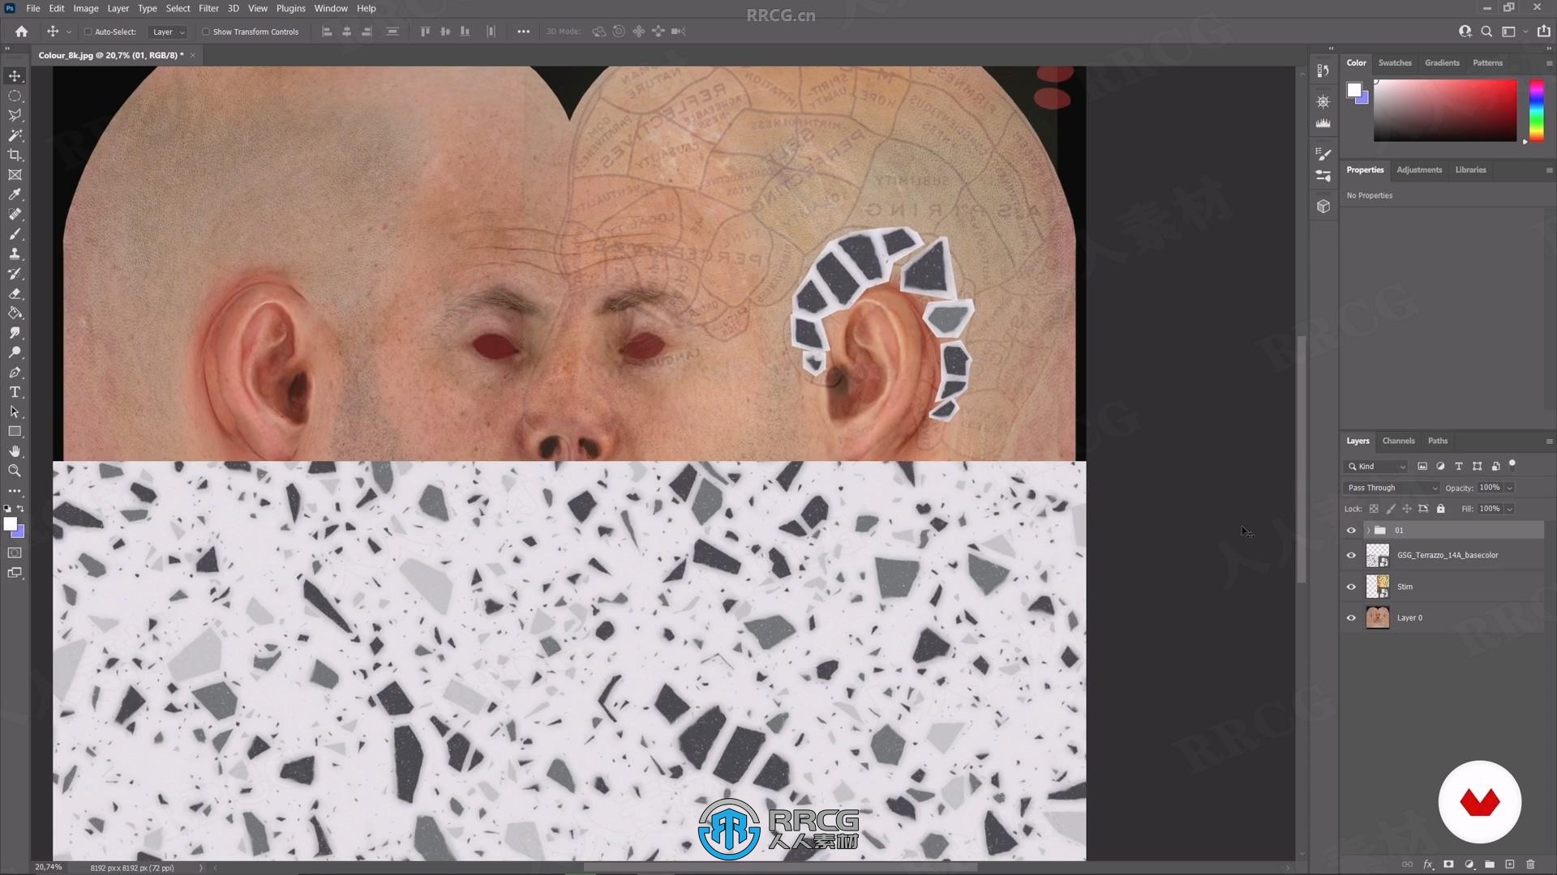Screen dimensions: 1557x875
Task: Switch to the Adjustments tab
Action: coord(1419,170)
